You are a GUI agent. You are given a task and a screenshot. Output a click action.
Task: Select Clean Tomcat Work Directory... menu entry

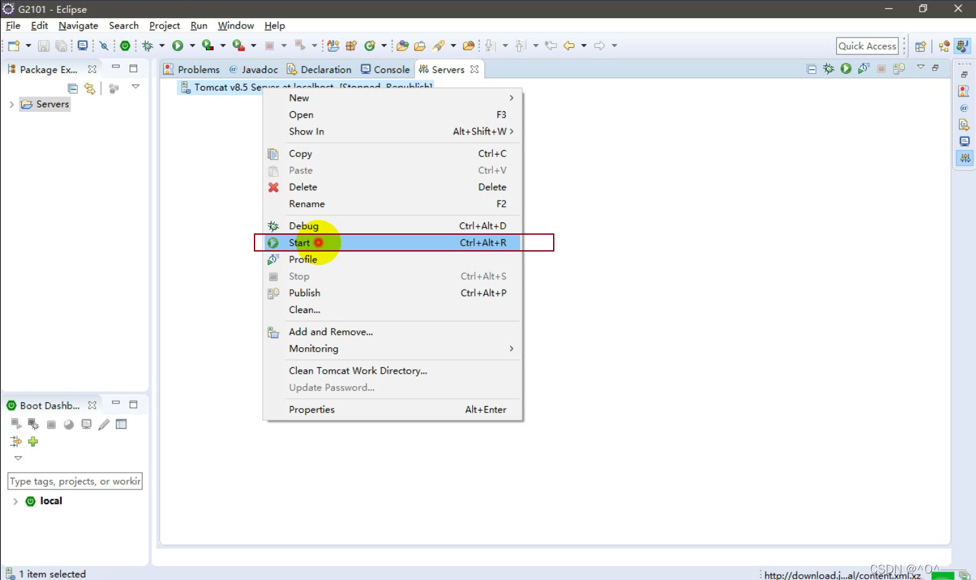click(392, 371)
